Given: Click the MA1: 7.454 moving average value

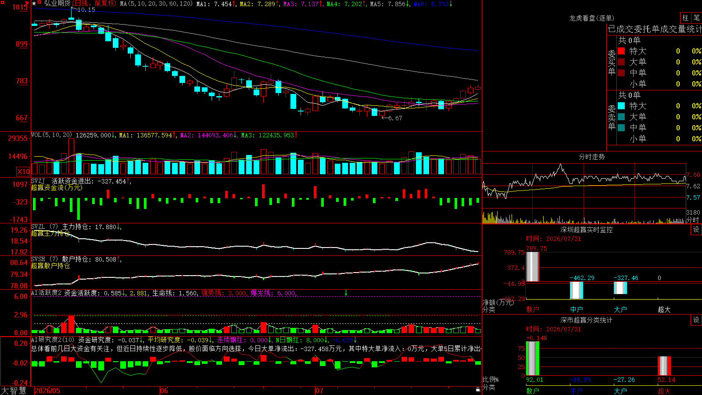Looking at the screenshot, I should pos(215,4).
